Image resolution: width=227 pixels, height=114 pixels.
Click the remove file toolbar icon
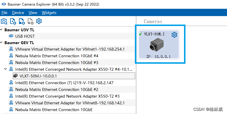(x=30, y=21)
